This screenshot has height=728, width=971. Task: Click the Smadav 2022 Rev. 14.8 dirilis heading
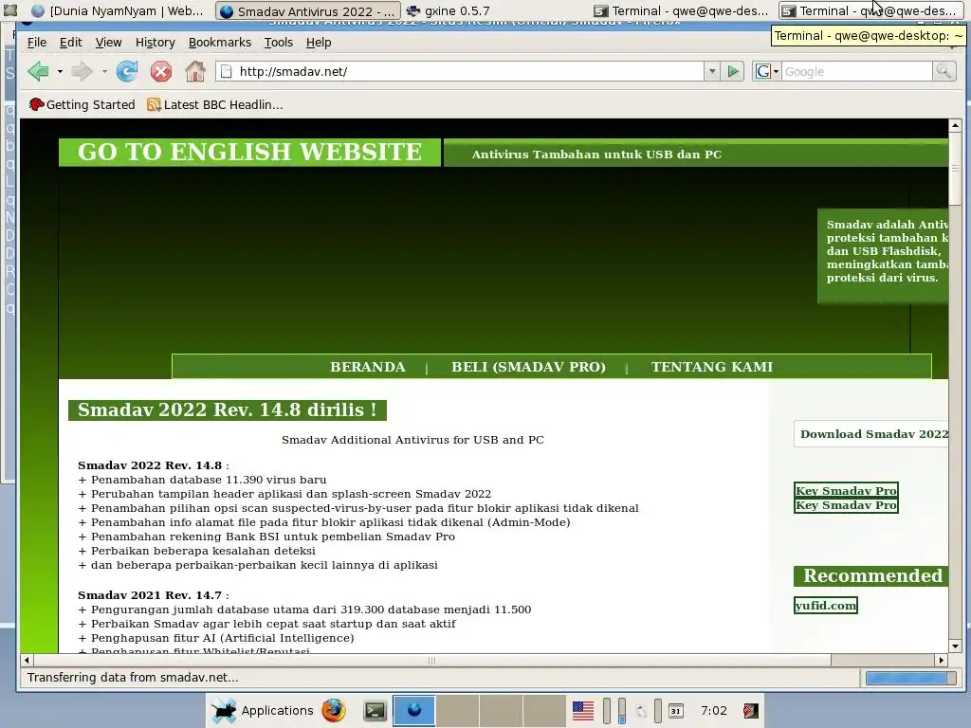[x=228, y=409]
